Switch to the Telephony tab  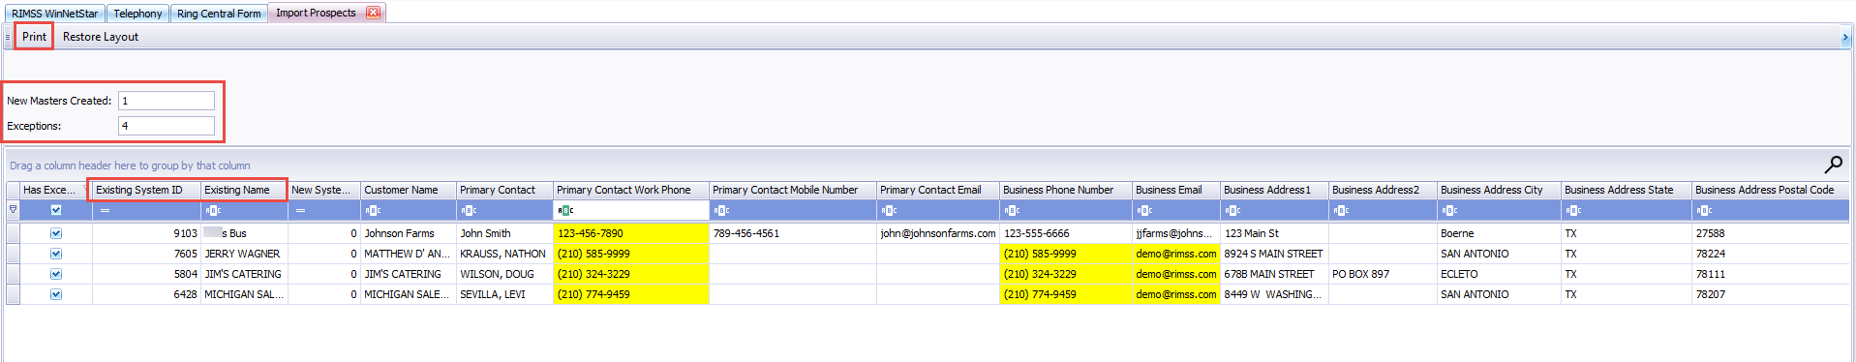137,14
